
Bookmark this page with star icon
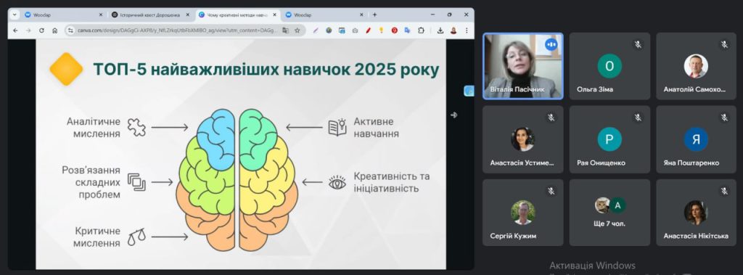click(297, 30)
